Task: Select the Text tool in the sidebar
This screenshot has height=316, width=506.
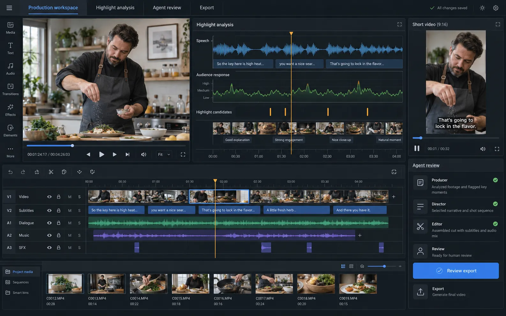Action: coord(11,48)
